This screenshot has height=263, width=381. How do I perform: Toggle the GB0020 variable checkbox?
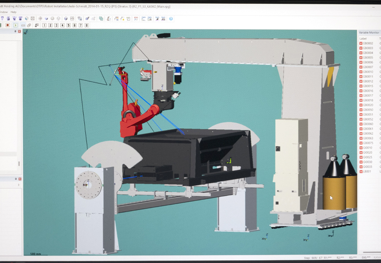point(361,105)
